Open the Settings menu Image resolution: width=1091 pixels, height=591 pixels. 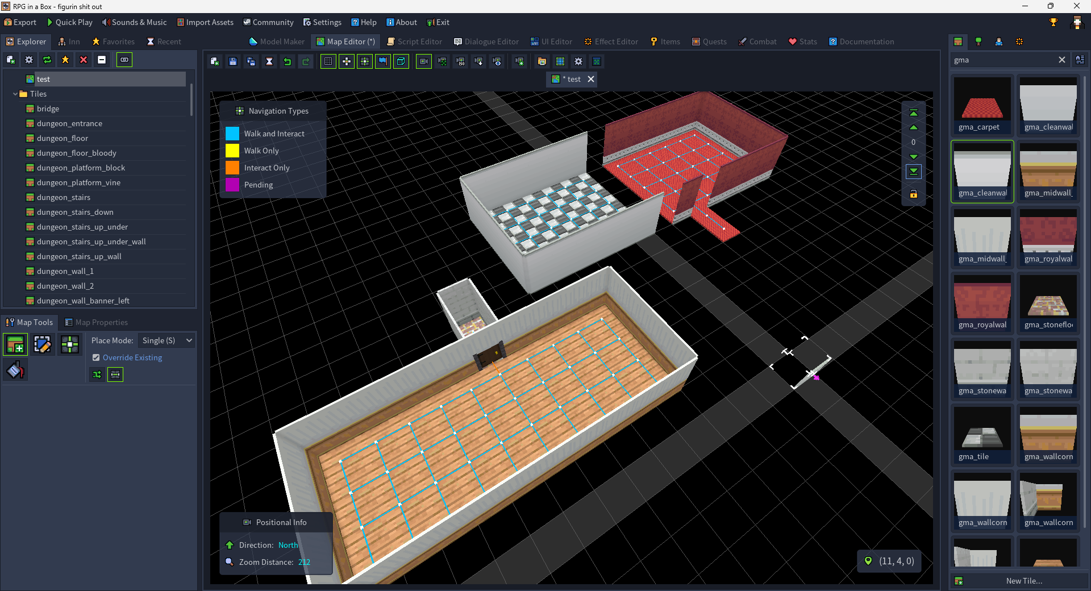coord(322,22)
